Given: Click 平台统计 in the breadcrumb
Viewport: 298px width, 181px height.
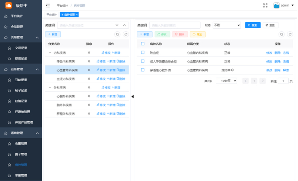Looking at the screenshot, I should tap(62, 6).
